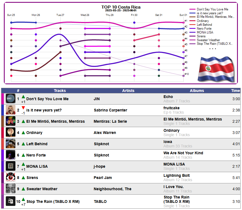Click the fruitcake album cover thumbnail

[10, 110]
